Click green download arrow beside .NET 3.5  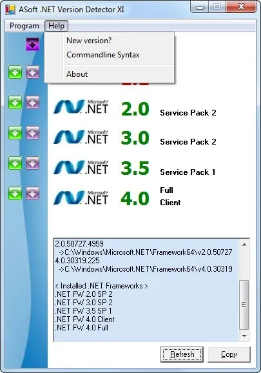(x=15, y=163)
